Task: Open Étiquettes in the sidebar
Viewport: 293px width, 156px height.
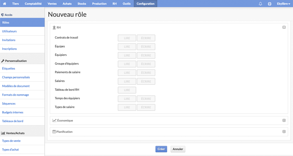Action: 22,68
